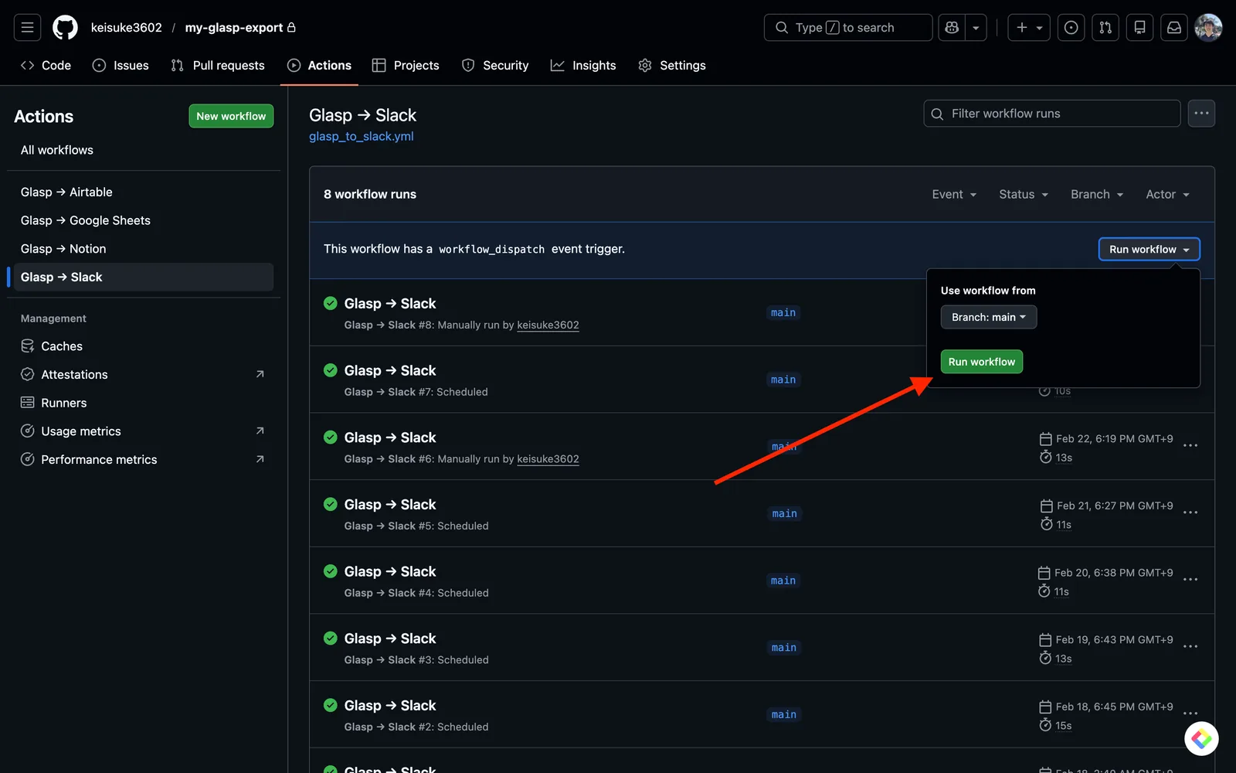Open Glasp → Slack run #8
Viewport: 1236px width, 773px height.
[390, 304]
